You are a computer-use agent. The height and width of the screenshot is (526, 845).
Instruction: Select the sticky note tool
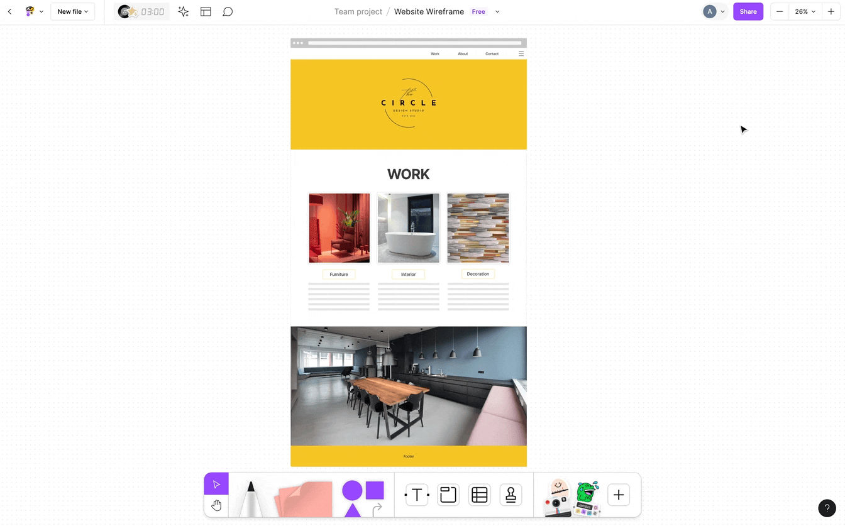coord(304,499)
